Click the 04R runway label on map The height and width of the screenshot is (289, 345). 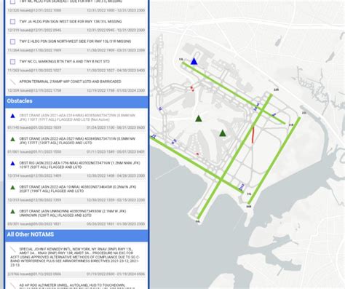[249, 207]
